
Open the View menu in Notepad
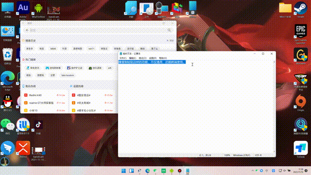(x=153, y=58)
